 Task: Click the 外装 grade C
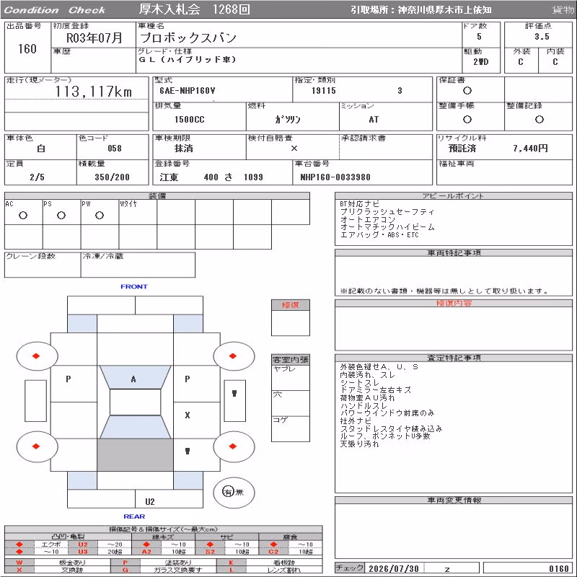520,62
